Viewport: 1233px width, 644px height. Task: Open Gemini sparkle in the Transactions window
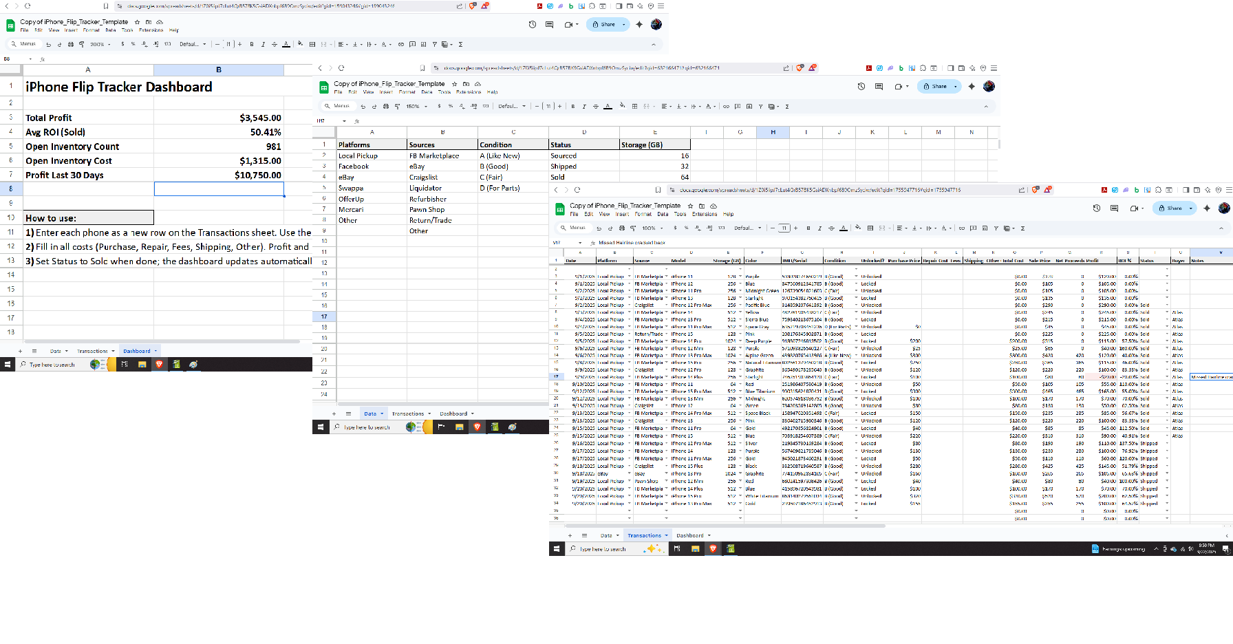[x=1206, y=208]
